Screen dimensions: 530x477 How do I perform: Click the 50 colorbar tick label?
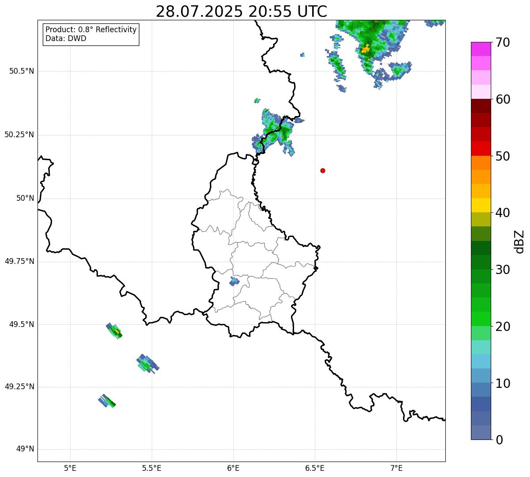coord(503,156)
